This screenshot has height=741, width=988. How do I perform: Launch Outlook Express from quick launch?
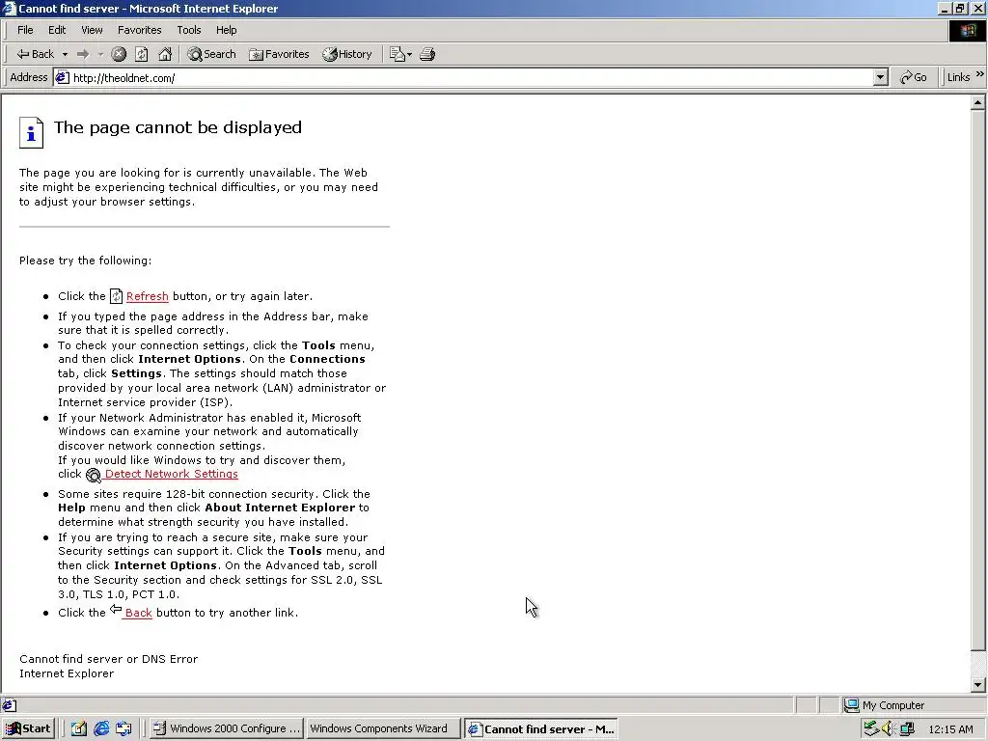123,728
